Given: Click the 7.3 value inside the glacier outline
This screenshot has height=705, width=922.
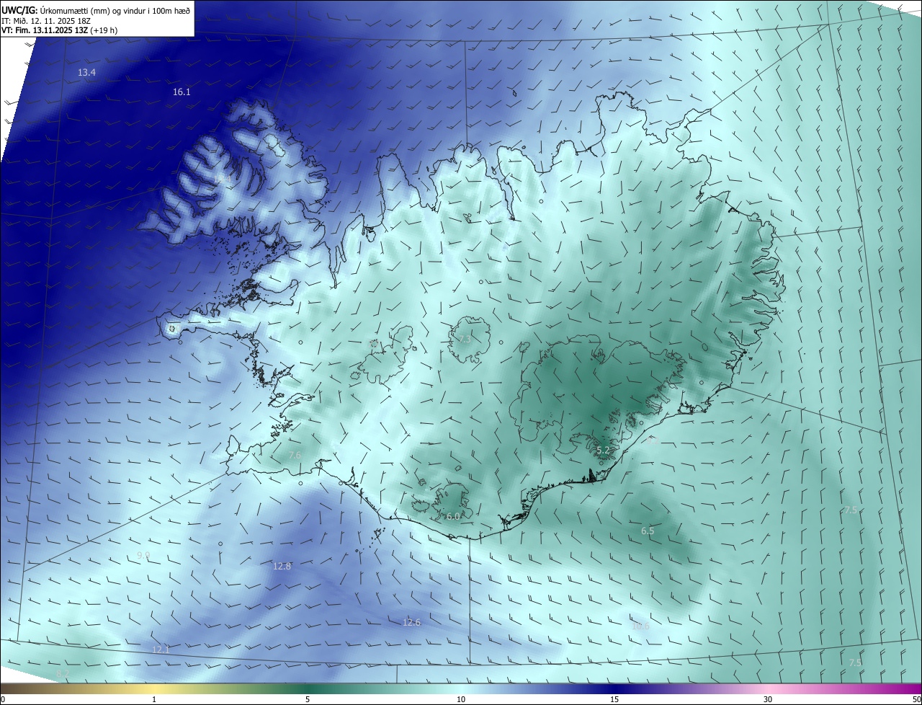Looking at the screenshot, I should 465,339.
